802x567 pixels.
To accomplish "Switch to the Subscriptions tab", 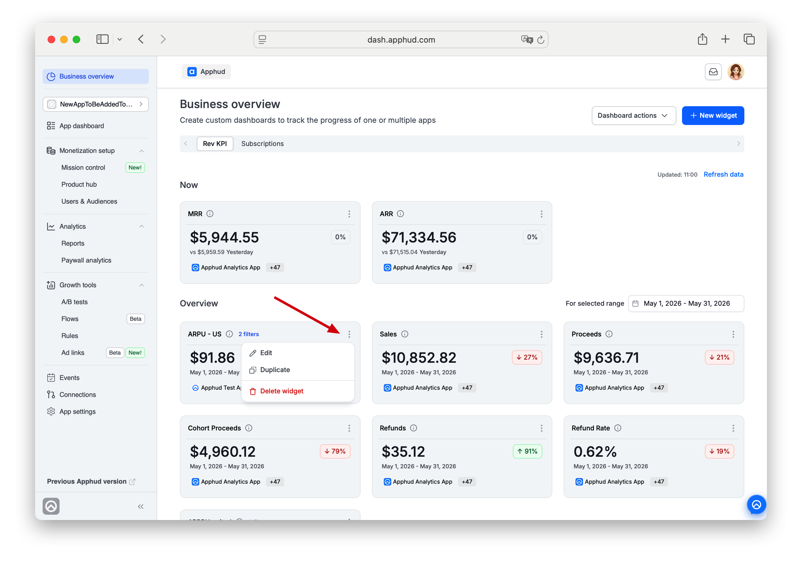I will [x=262, y=144].
